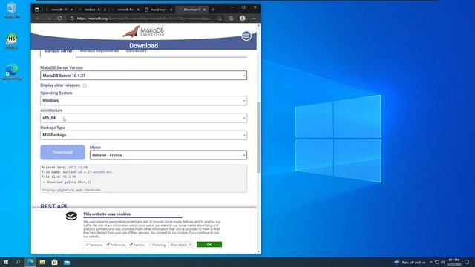The height and width of the screenshot is (267, 475).
Task: Toggle Display older releases checkbox
Action: coord(85,85)
